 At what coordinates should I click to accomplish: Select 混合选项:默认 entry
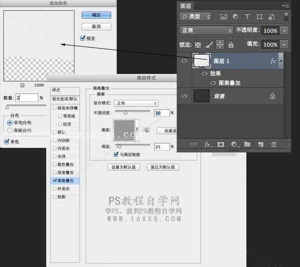tap(65, 99)
